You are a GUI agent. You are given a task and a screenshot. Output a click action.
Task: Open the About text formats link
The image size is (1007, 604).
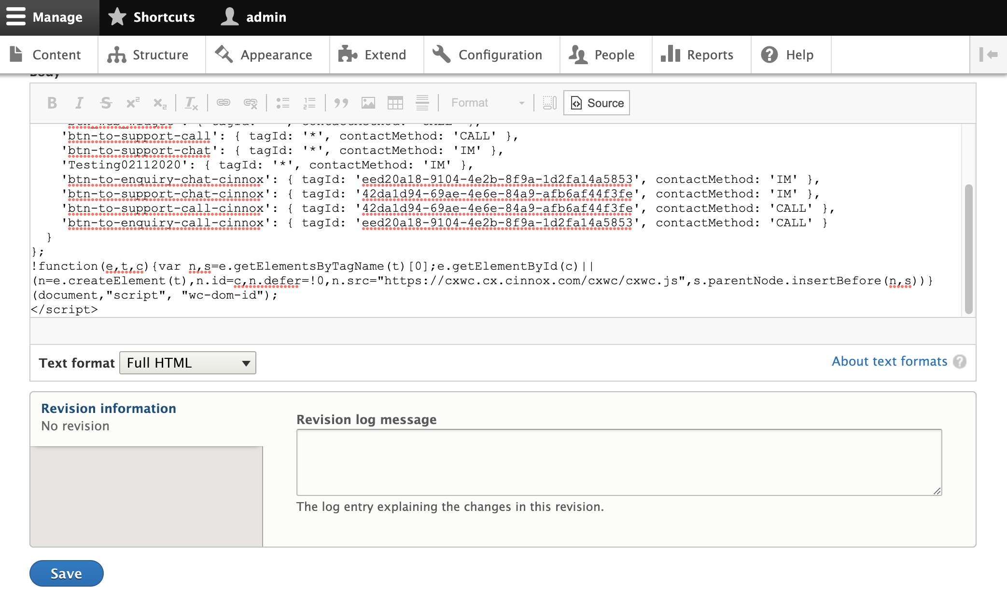(889, 361)
